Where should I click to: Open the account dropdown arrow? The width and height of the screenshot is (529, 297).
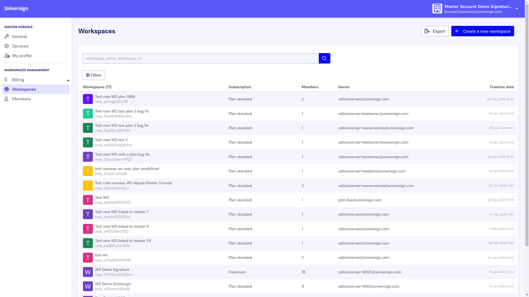(x=517, y=9)
